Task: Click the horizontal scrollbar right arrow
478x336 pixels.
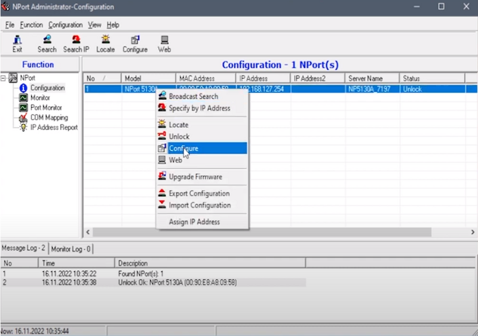Action: coord(473,232)
